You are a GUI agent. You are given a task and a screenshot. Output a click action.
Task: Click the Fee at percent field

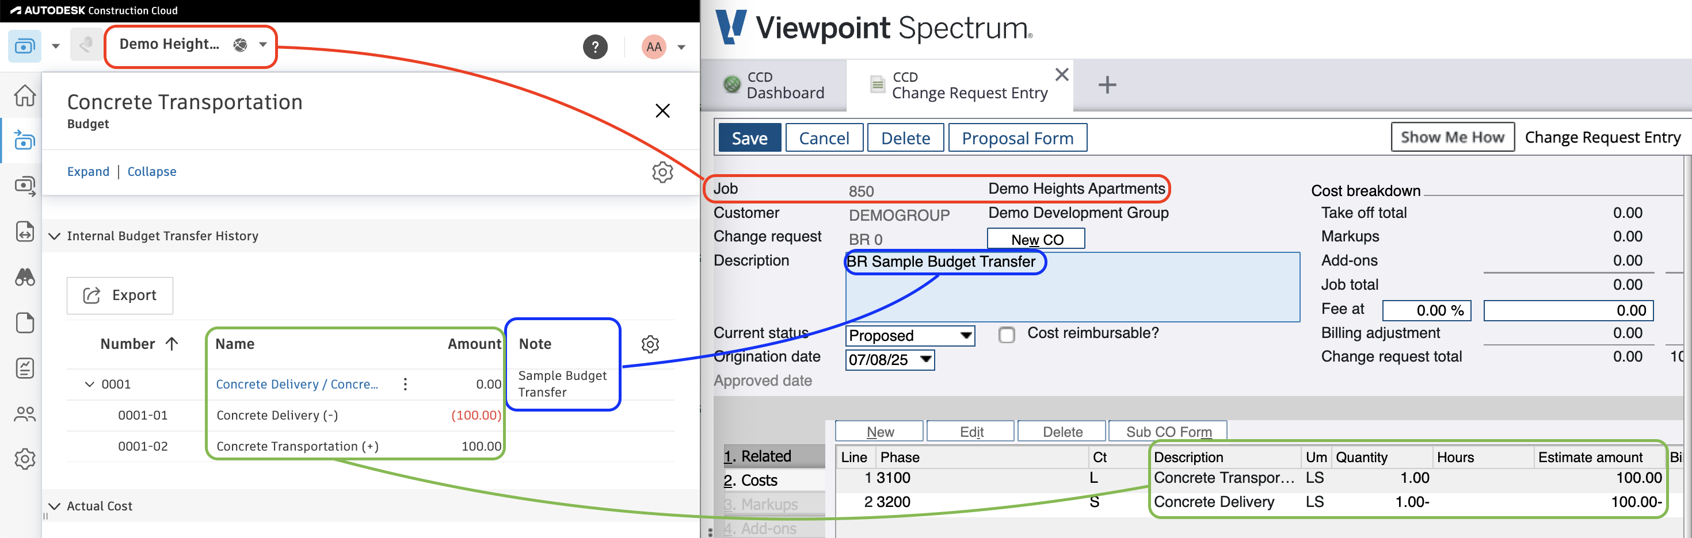point(1426,310)
